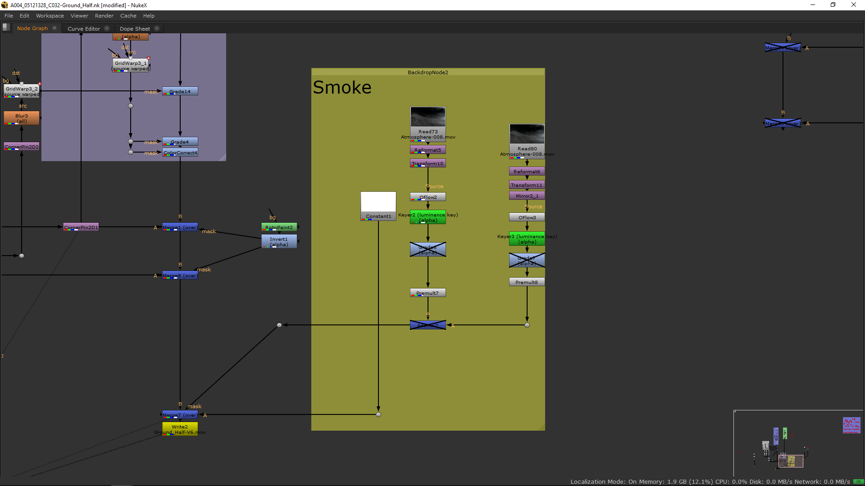Viewport: 865px width, 486px height.
Task: Open the Render menu
Action: click(x=104, y=16)
